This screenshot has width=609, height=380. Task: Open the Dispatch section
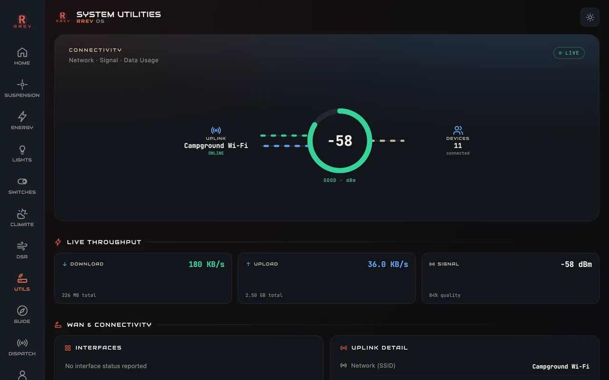[22, 347]
